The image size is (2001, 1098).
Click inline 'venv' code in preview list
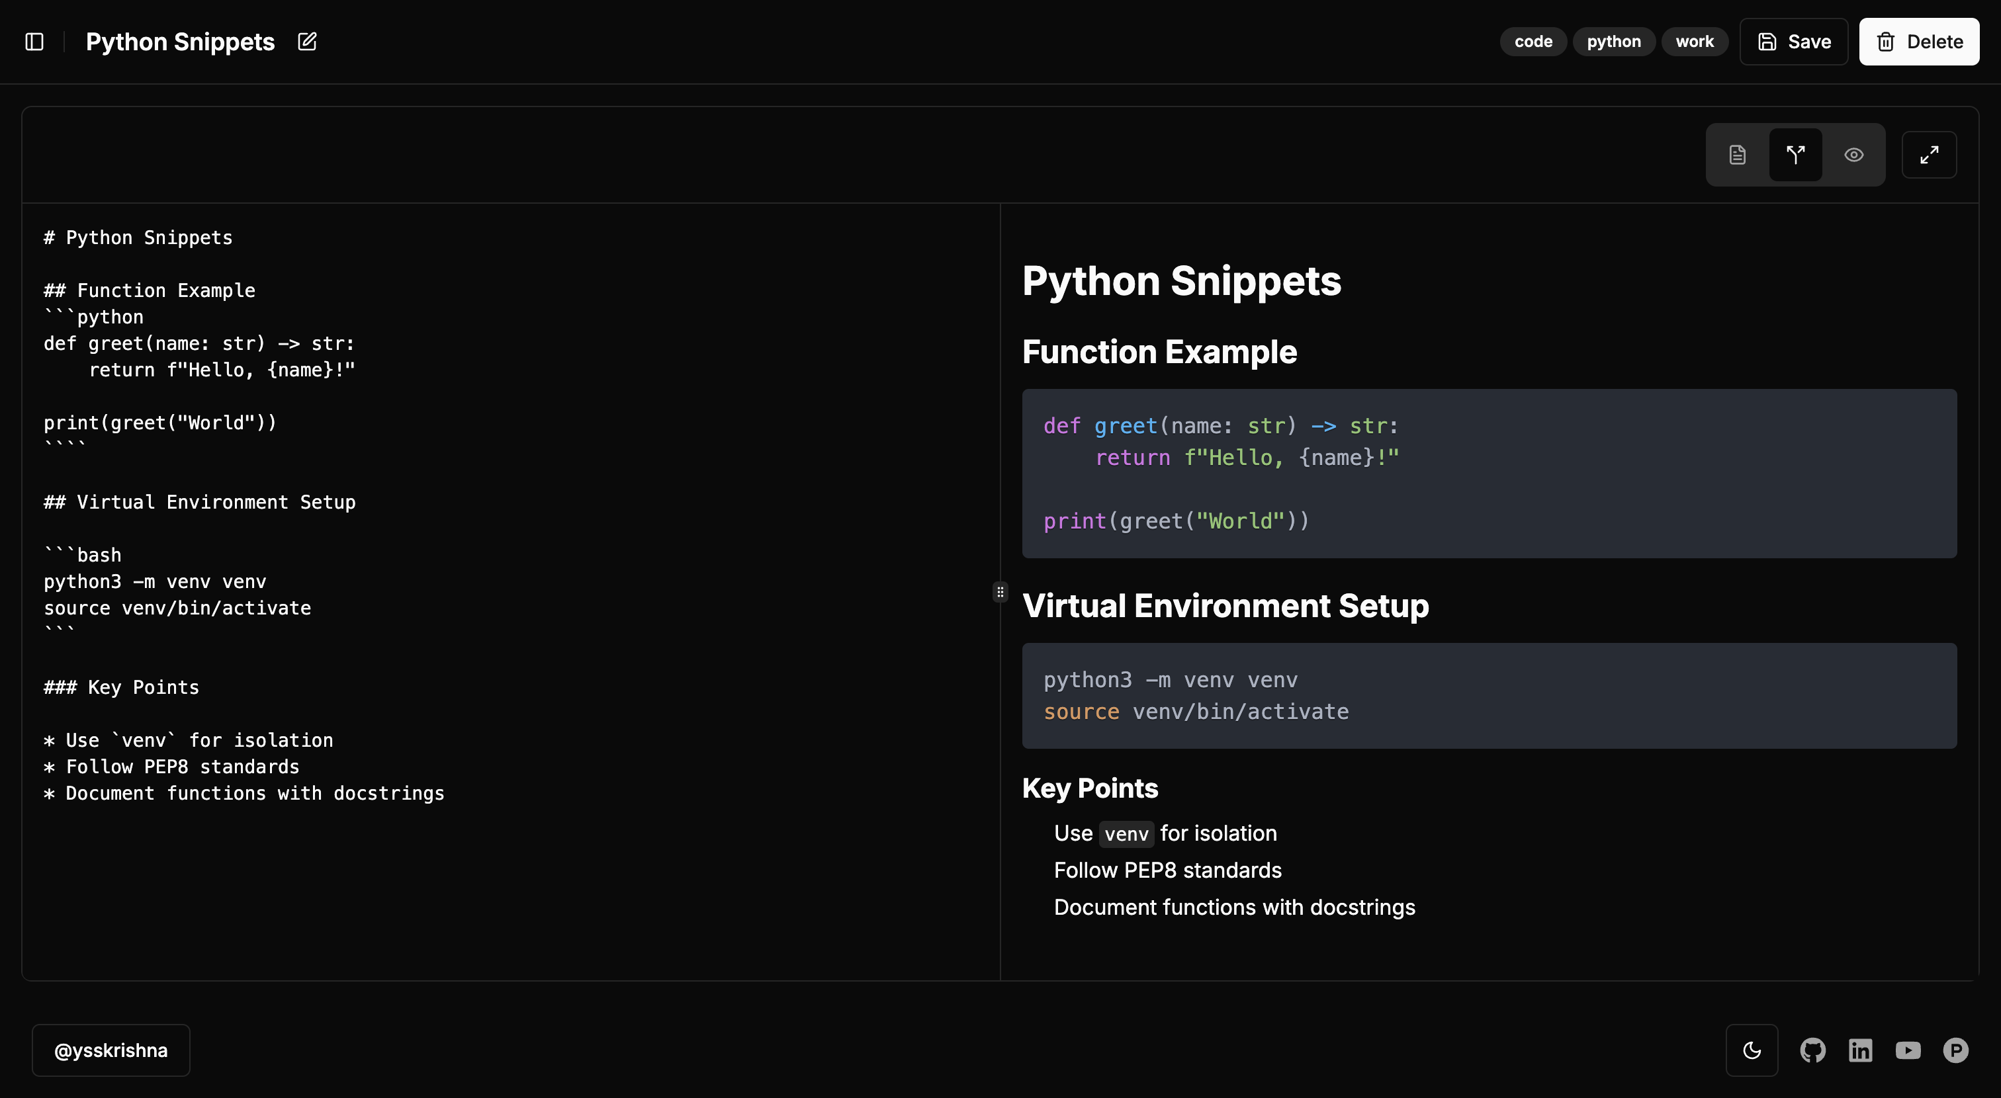point(1126,833)
